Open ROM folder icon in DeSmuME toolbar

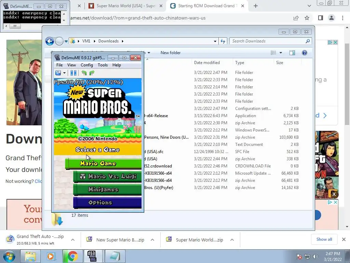click(x=58, y=73)
